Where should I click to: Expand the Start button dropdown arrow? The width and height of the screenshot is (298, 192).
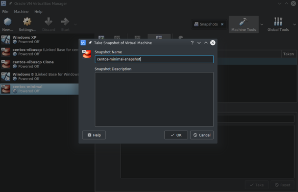click(x=75, y=24)
